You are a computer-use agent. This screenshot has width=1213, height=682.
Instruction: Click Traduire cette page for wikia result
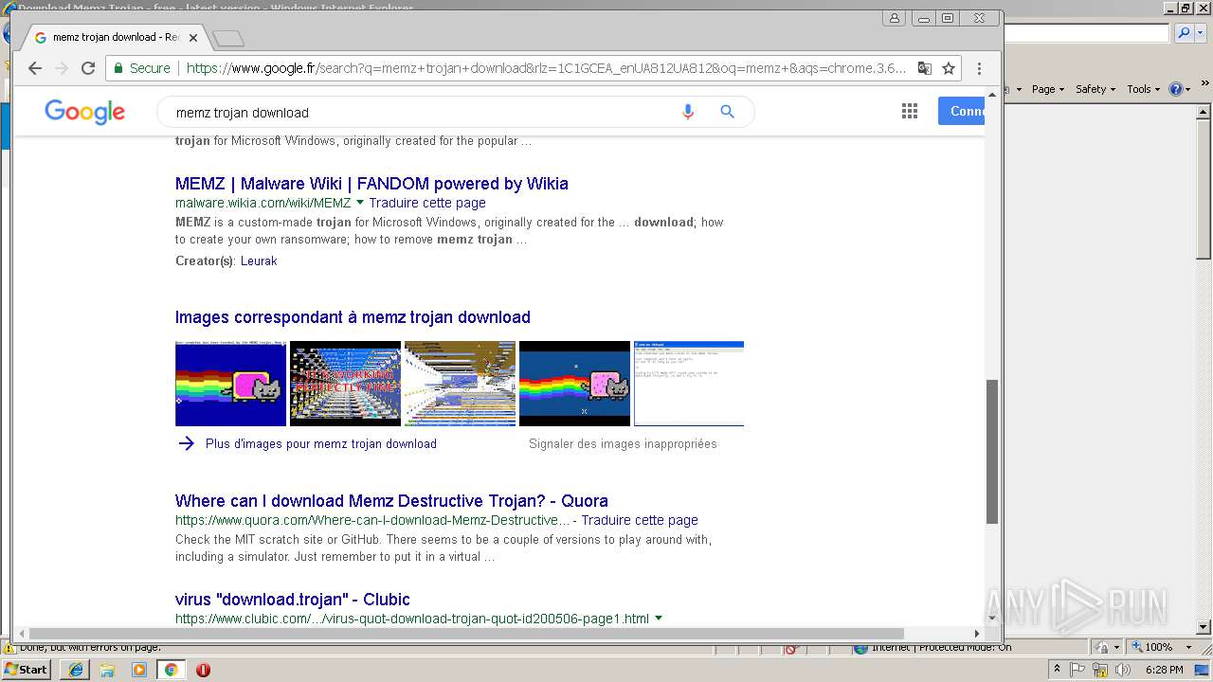(x=427, y=203)
